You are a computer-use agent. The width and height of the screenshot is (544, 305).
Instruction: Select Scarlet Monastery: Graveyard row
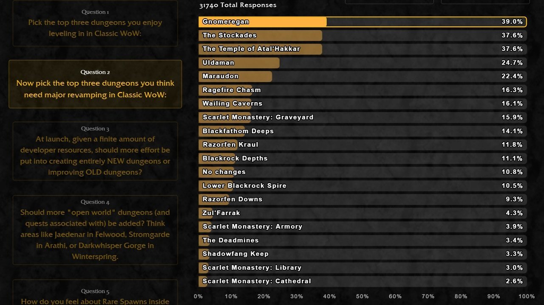[x=363, y=118]
